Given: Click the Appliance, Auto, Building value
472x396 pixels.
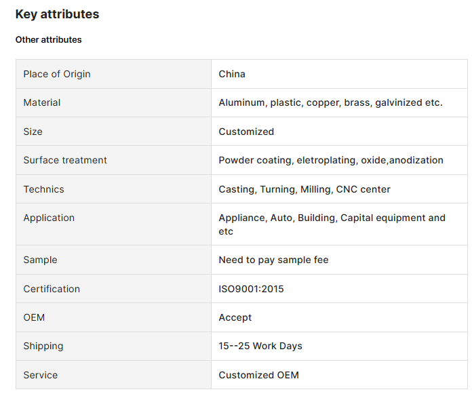Looking at the screenshot, I should point(332,224).
